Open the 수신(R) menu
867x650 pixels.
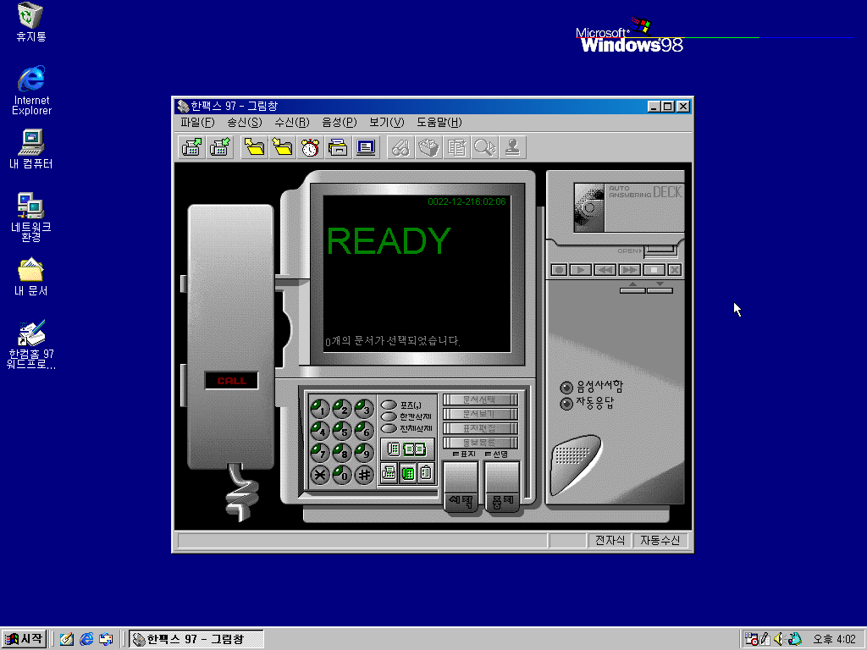pyautogui.click(x=292, y=122)
